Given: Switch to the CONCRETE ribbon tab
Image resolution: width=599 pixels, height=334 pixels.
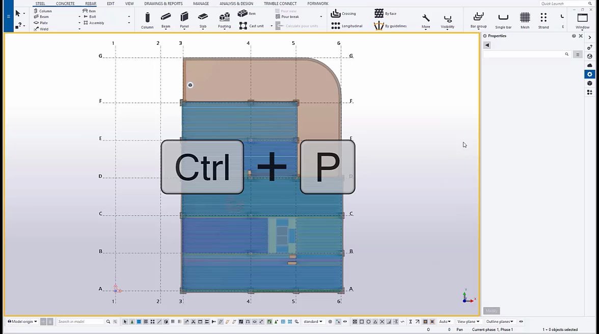Looking at the screenshot, I should 65,4.
